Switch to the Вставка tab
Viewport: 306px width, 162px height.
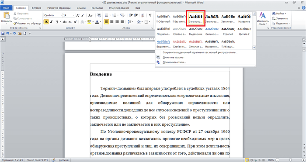click(36, 8)
